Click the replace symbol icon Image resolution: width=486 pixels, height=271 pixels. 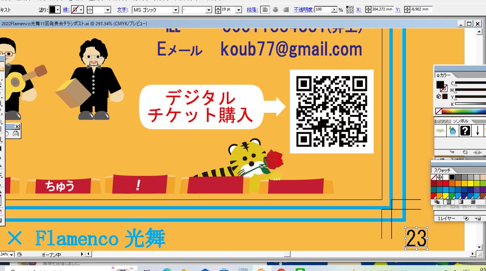coord(466,152)
